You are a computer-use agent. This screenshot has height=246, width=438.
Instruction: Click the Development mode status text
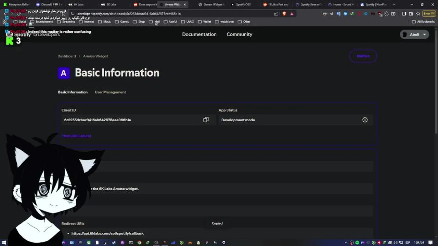coord(238,120)
